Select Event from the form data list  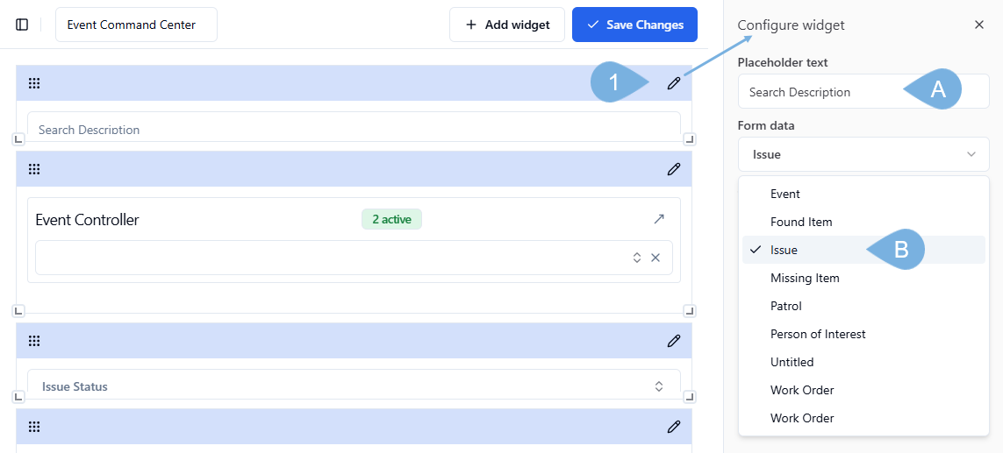(863, 194)
